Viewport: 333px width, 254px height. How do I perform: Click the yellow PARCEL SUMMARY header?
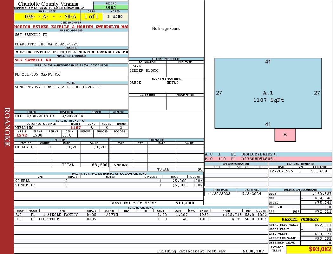pyautogui.click(x=300, y=219)
